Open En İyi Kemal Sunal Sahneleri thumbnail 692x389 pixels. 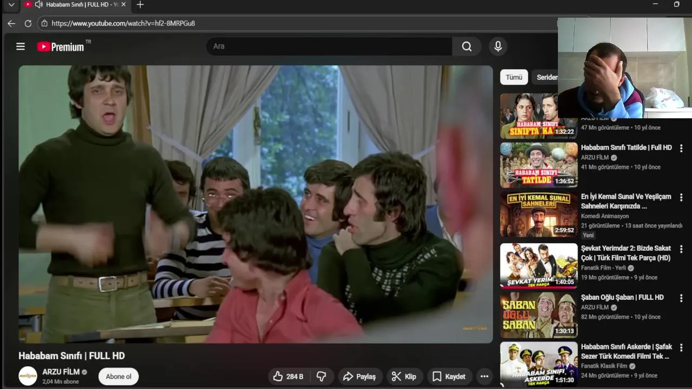coord(538,214)
